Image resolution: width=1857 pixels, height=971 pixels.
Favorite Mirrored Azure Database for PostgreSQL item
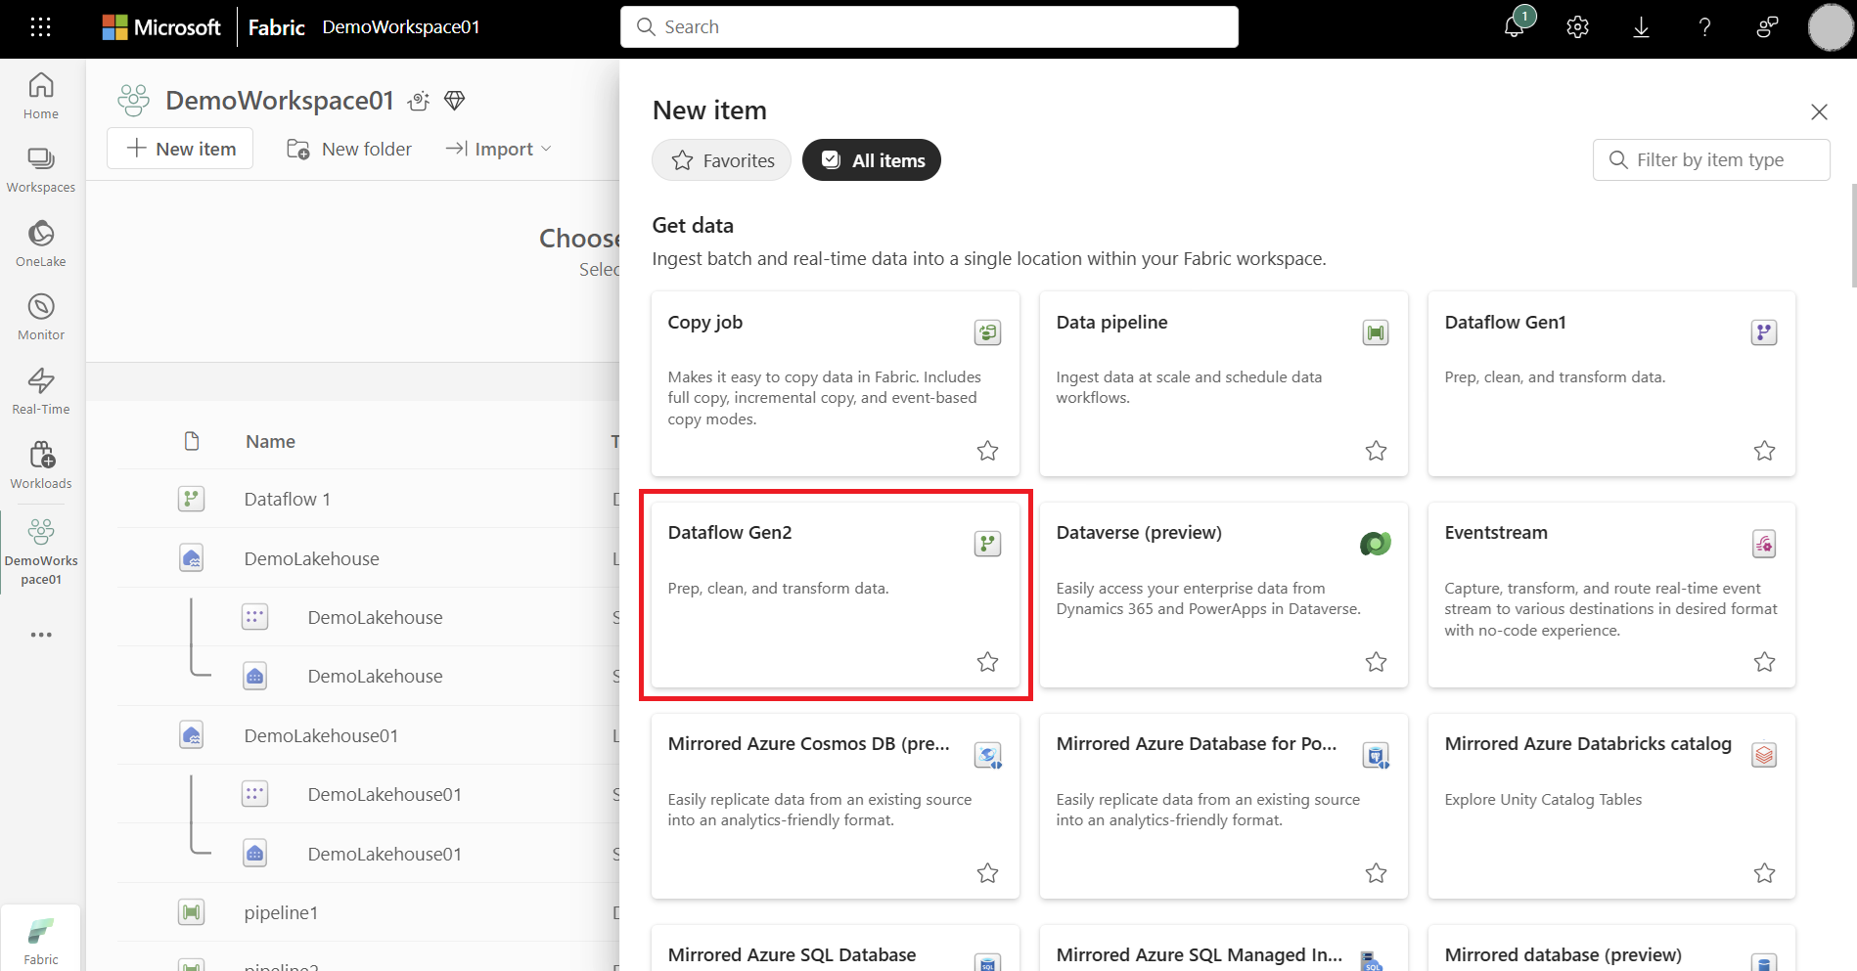click(1376, 873)
